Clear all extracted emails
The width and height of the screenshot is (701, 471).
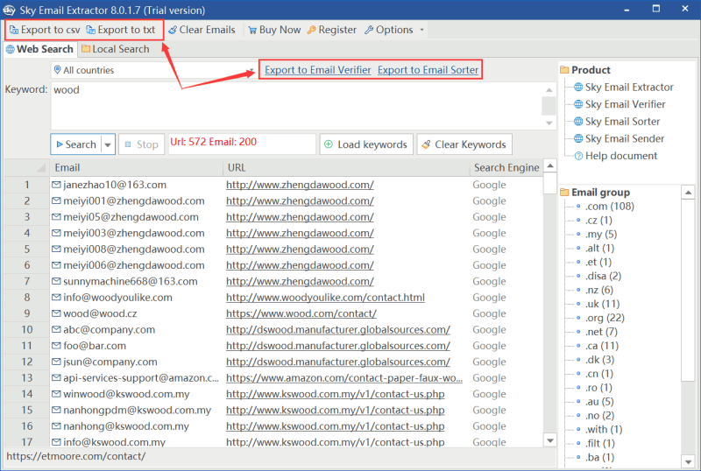click(x=202, y=30)
